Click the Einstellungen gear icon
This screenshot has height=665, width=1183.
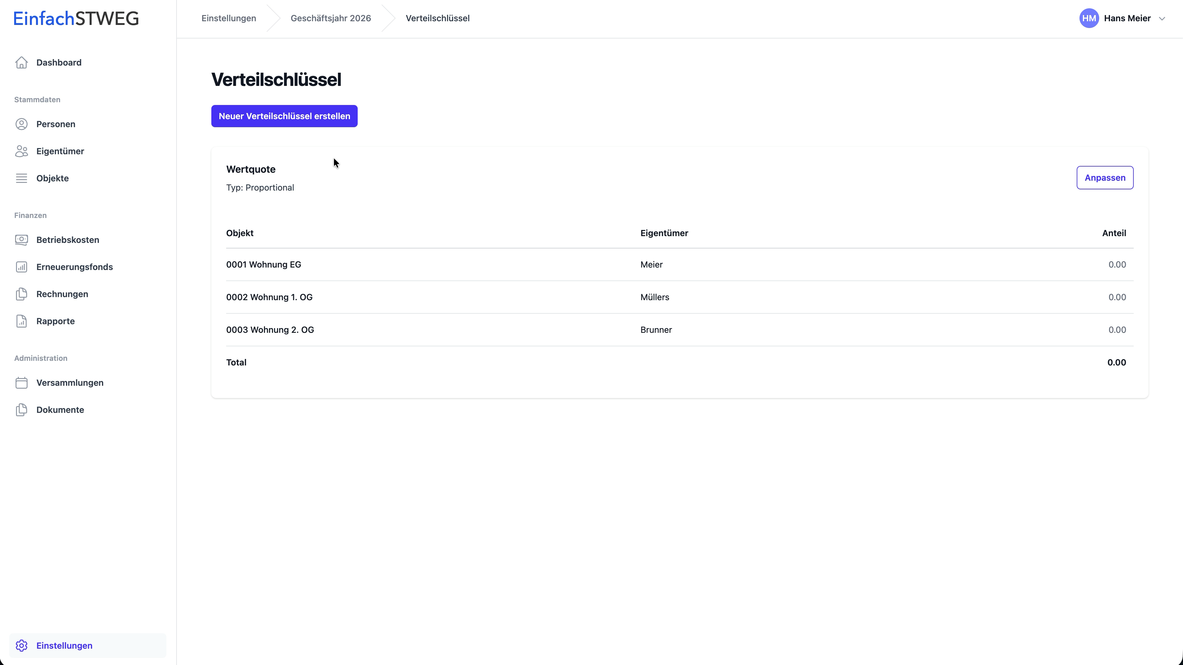coord(22,645)
